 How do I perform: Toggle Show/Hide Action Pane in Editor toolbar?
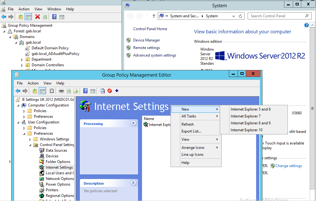click(x=93, y=91)
